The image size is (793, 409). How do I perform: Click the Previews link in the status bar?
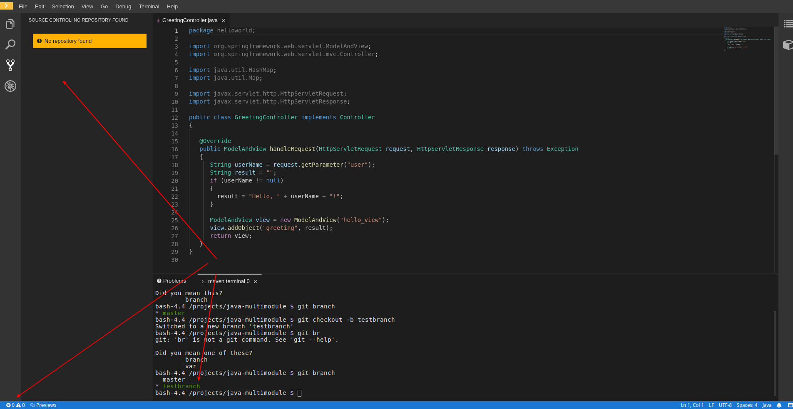43,405
